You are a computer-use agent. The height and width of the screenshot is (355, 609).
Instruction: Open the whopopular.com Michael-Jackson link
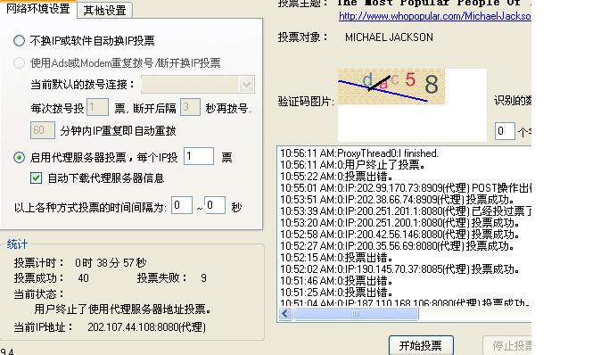coord(434,16)
